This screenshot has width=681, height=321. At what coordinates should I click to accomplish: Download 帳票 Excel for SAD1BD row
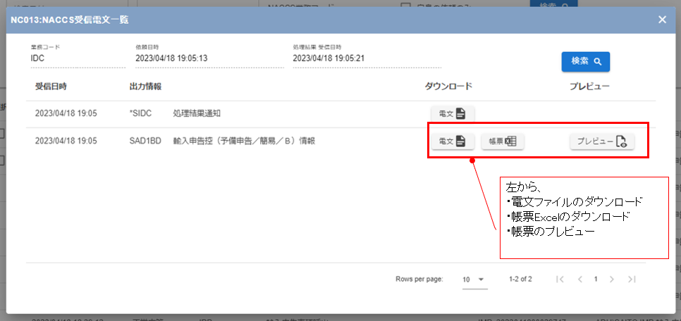tap(503, 141)
